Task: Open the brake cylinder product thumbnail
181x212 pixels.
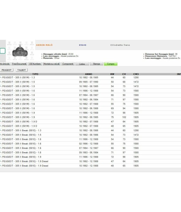Action: click(20, 51)
